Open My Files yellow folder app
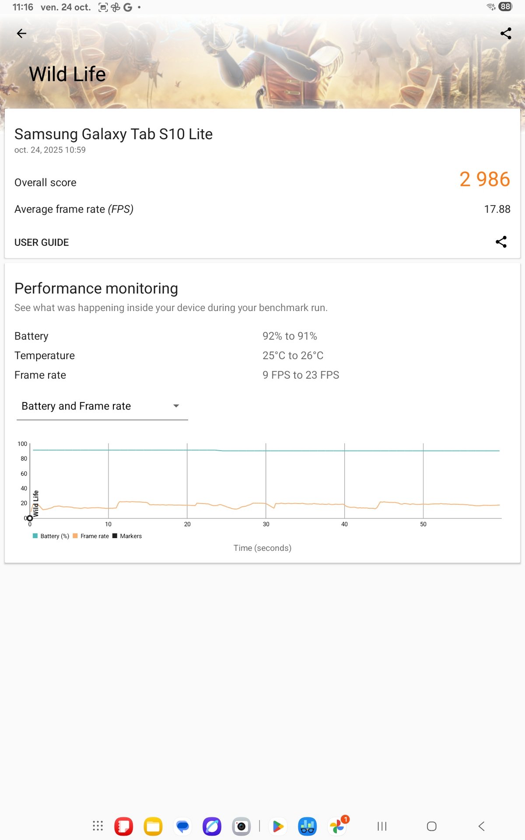The height and width of the screenshot is (840, 525). click(153, 826)
